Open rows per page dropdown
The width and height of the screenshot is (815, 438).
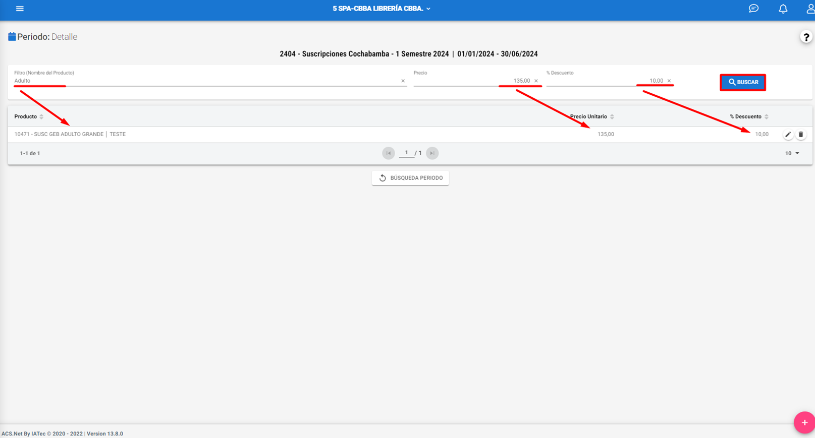(x=792, y=153)
